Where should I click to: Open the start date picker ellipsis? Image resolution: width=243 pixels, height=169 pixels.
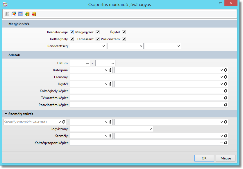tap(88, 63)
